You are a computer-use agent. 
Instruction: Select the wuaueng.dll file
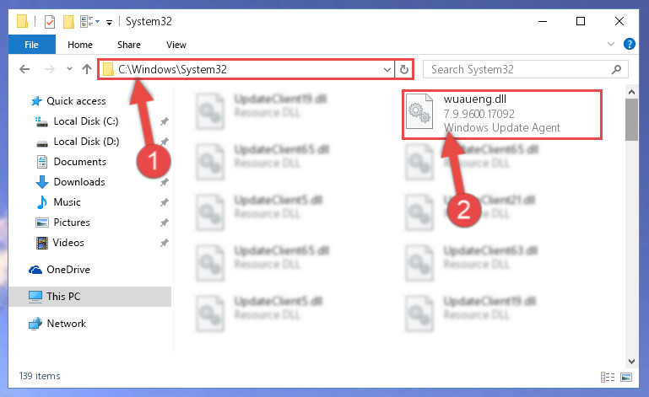[x=501, y=114]
